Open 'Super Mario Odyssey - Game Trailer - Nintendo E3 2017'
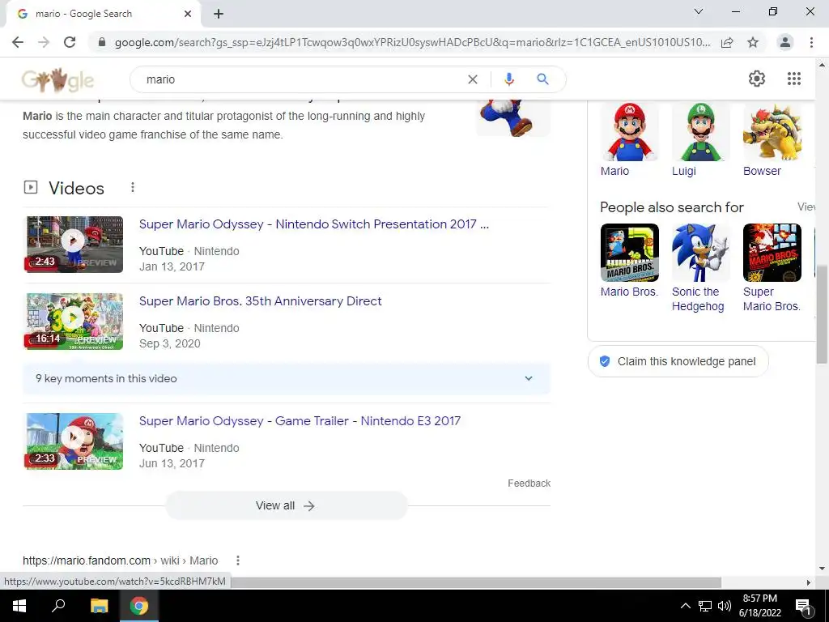The height and width of the screenshot is (622, 829). point(300,421)
